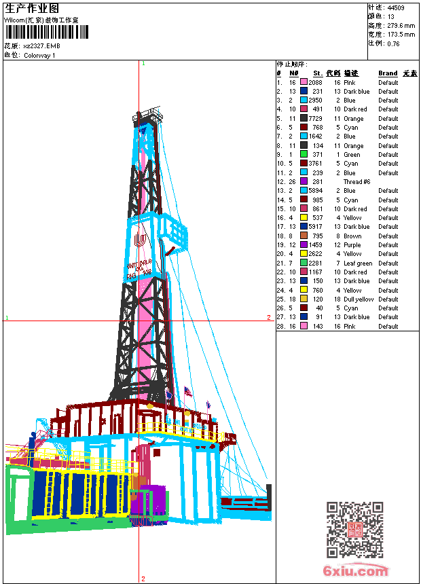Image resolution: width=421 pixels, height=584 pixels.
Task: Select the Dull yellow swatch in row 25
Action: [x=304, y=299]
